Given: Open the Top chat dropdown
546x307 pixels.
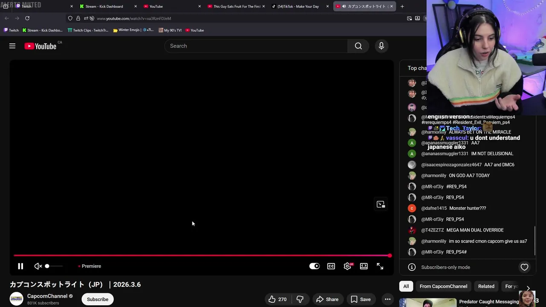Looking at the screenshot, I should 417,68.
